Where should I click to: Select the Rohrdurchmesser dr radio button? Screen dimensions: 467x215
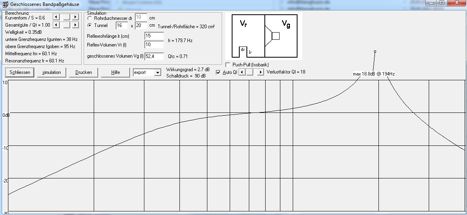(90, 18)
